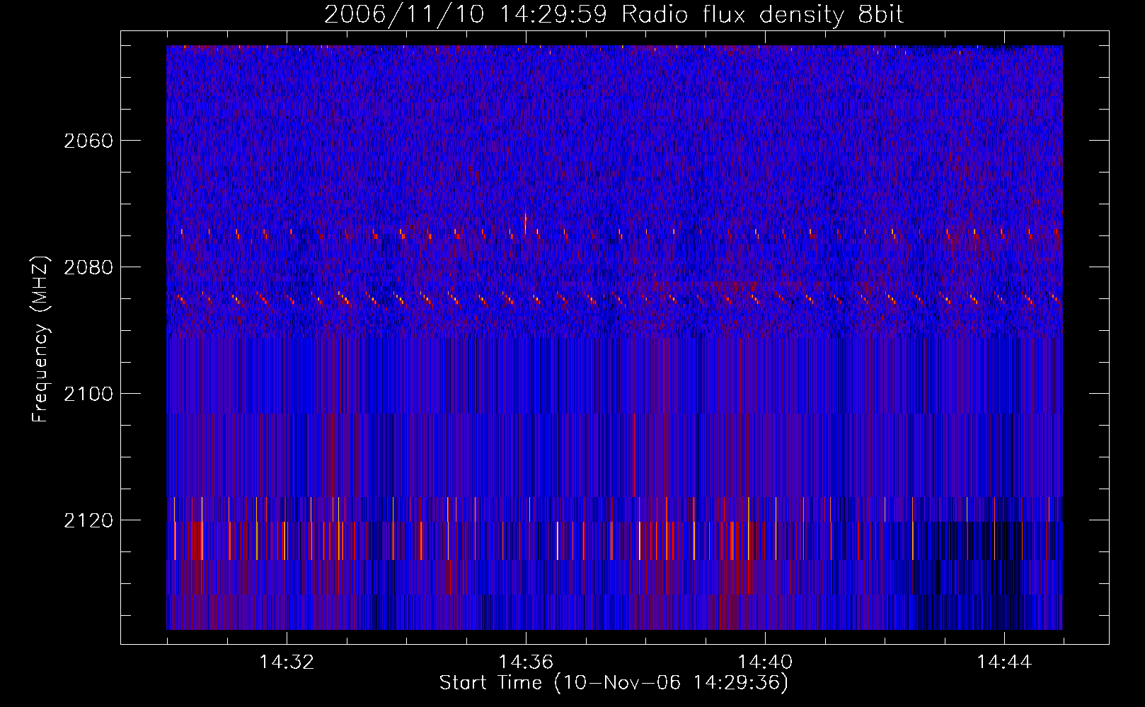The width and height of the screenshot is (1145, 707).
Task: Click the '14:40' time axis label
Action: click(765, 662)
